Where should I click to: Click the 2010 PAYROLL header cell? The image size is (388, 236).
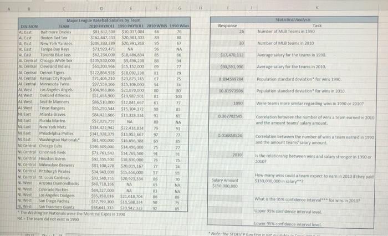101,26
